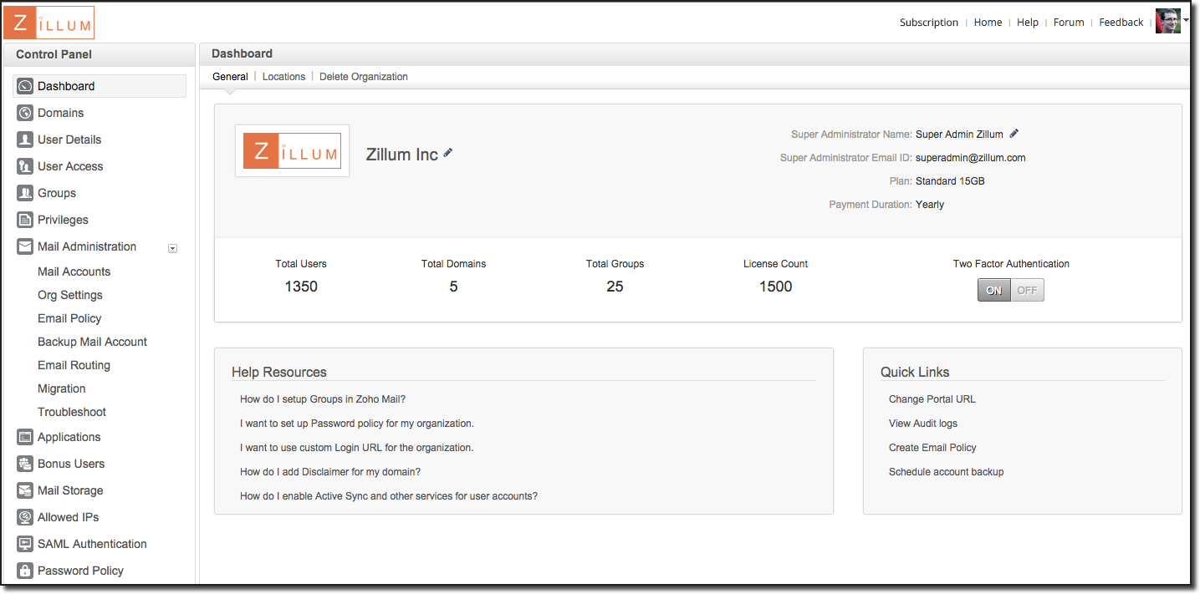Image resolution: width=1200 pixels, height=594 pixels.
Task: Click the License Count value 1500
Action: (x=775, y=287)
